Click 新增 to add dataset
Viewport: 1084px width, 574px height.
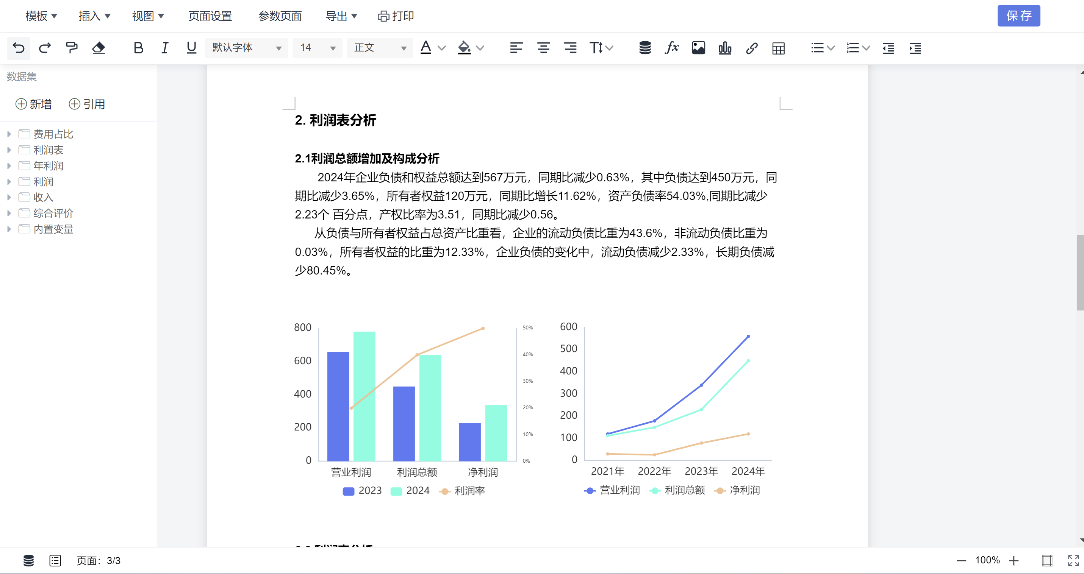(x=34, y=104)
